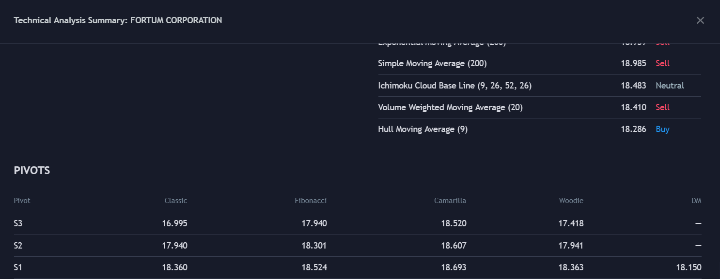This screenshot has height=279, width=720.
Task: Click the S3 pivot row label
Action: 18,223
